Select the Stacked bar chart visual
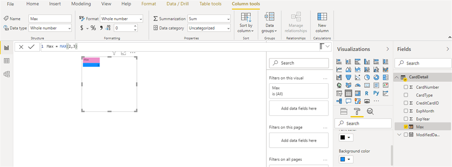The image size is (452, 167). [x=339, y=61]
